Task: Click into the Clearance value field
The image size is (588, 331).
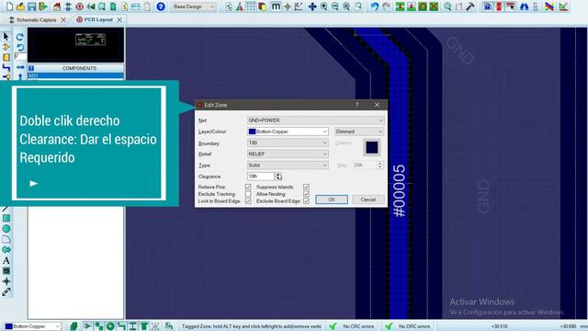Action: coord(261,176)
